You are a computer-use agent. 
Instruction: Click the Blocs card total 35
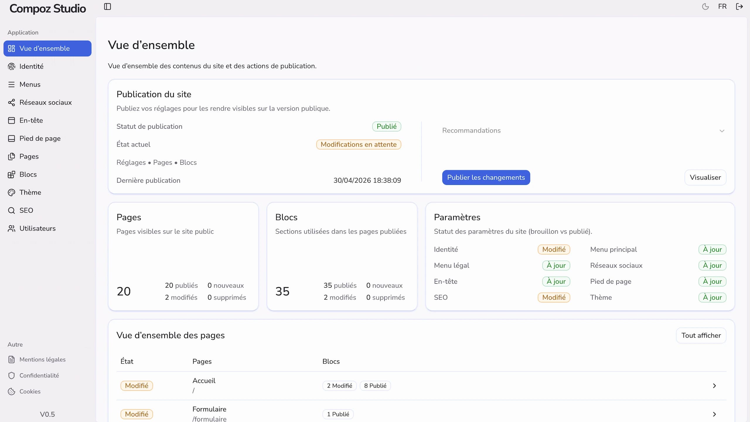(282, 291)
